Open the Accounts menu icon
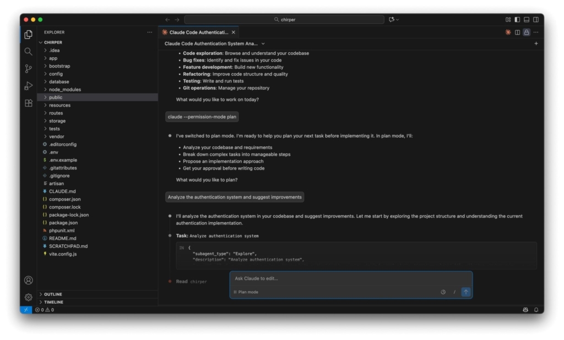 29,280
